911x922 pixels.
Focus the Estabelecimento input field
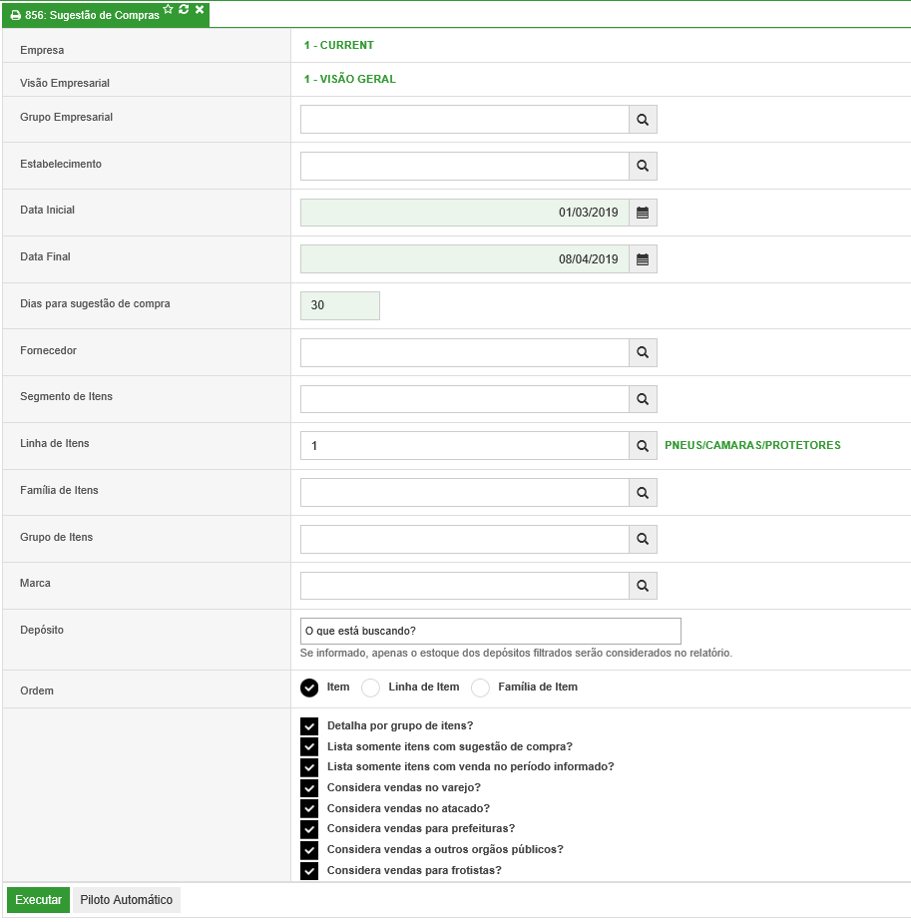coord(465,166)
